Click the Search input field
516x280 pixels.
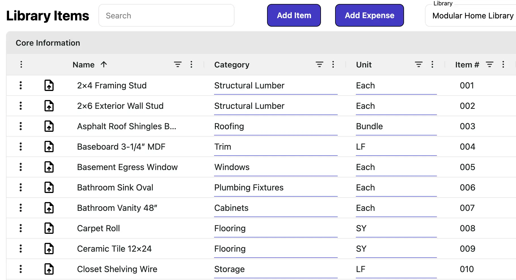[x=166, y=16]
